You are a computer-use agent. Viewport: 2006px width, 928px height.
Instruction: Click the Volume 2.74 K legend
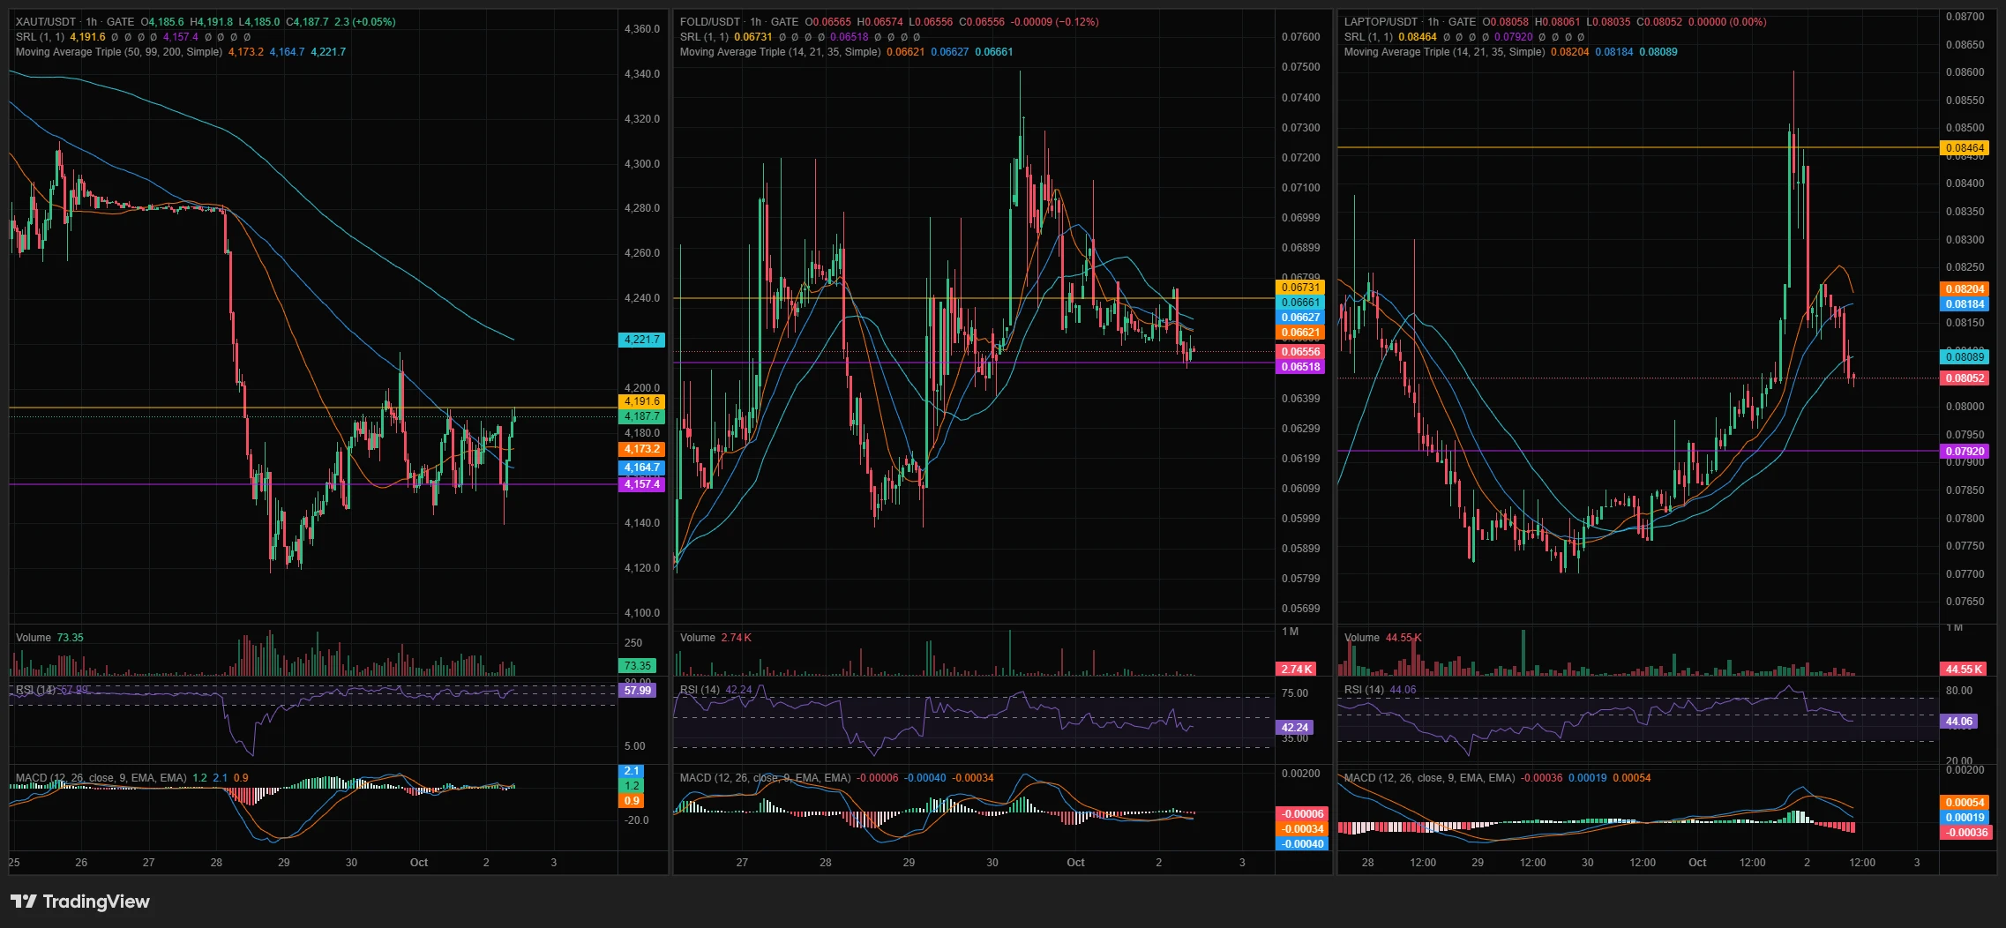[x=715, y=638]
